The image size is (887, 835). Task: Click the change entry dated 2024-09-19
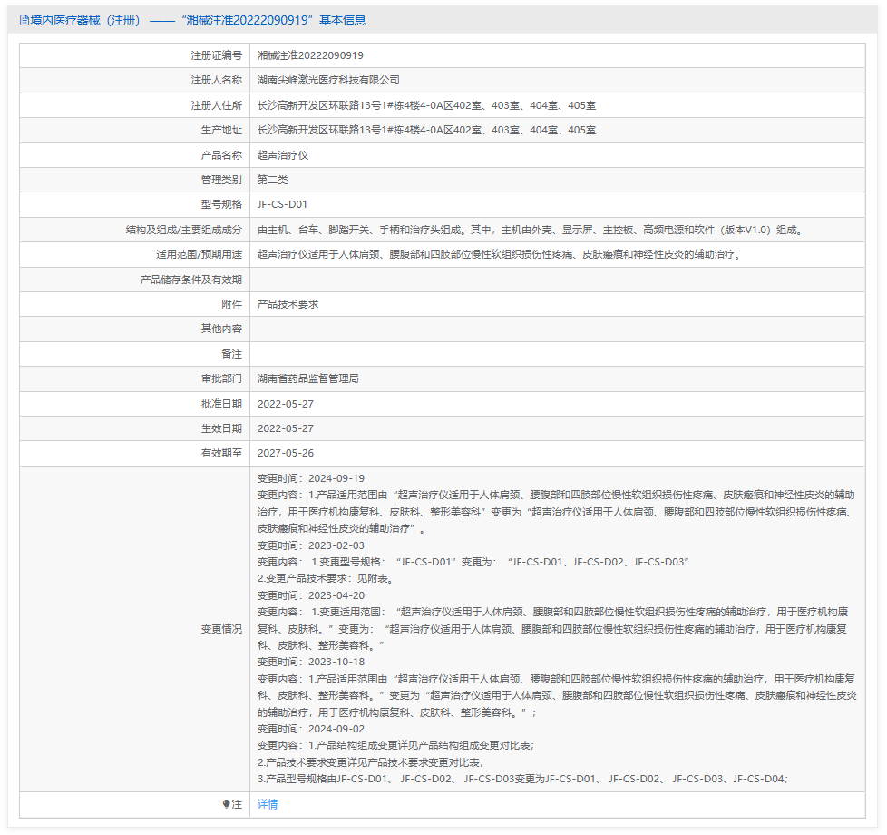click(x=310, y=478)
